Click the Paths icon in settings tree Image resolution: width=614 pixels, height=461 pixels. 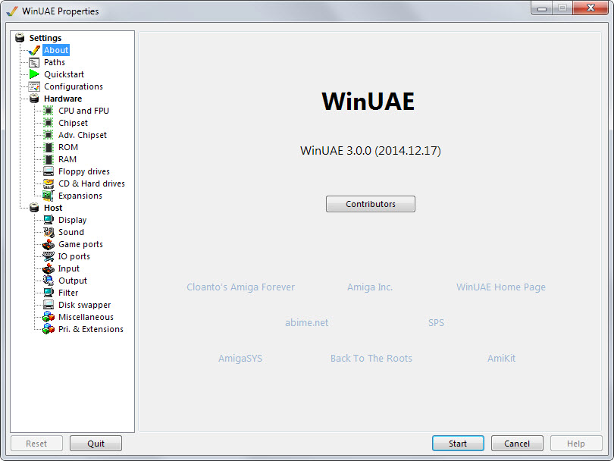click(34, 62)
